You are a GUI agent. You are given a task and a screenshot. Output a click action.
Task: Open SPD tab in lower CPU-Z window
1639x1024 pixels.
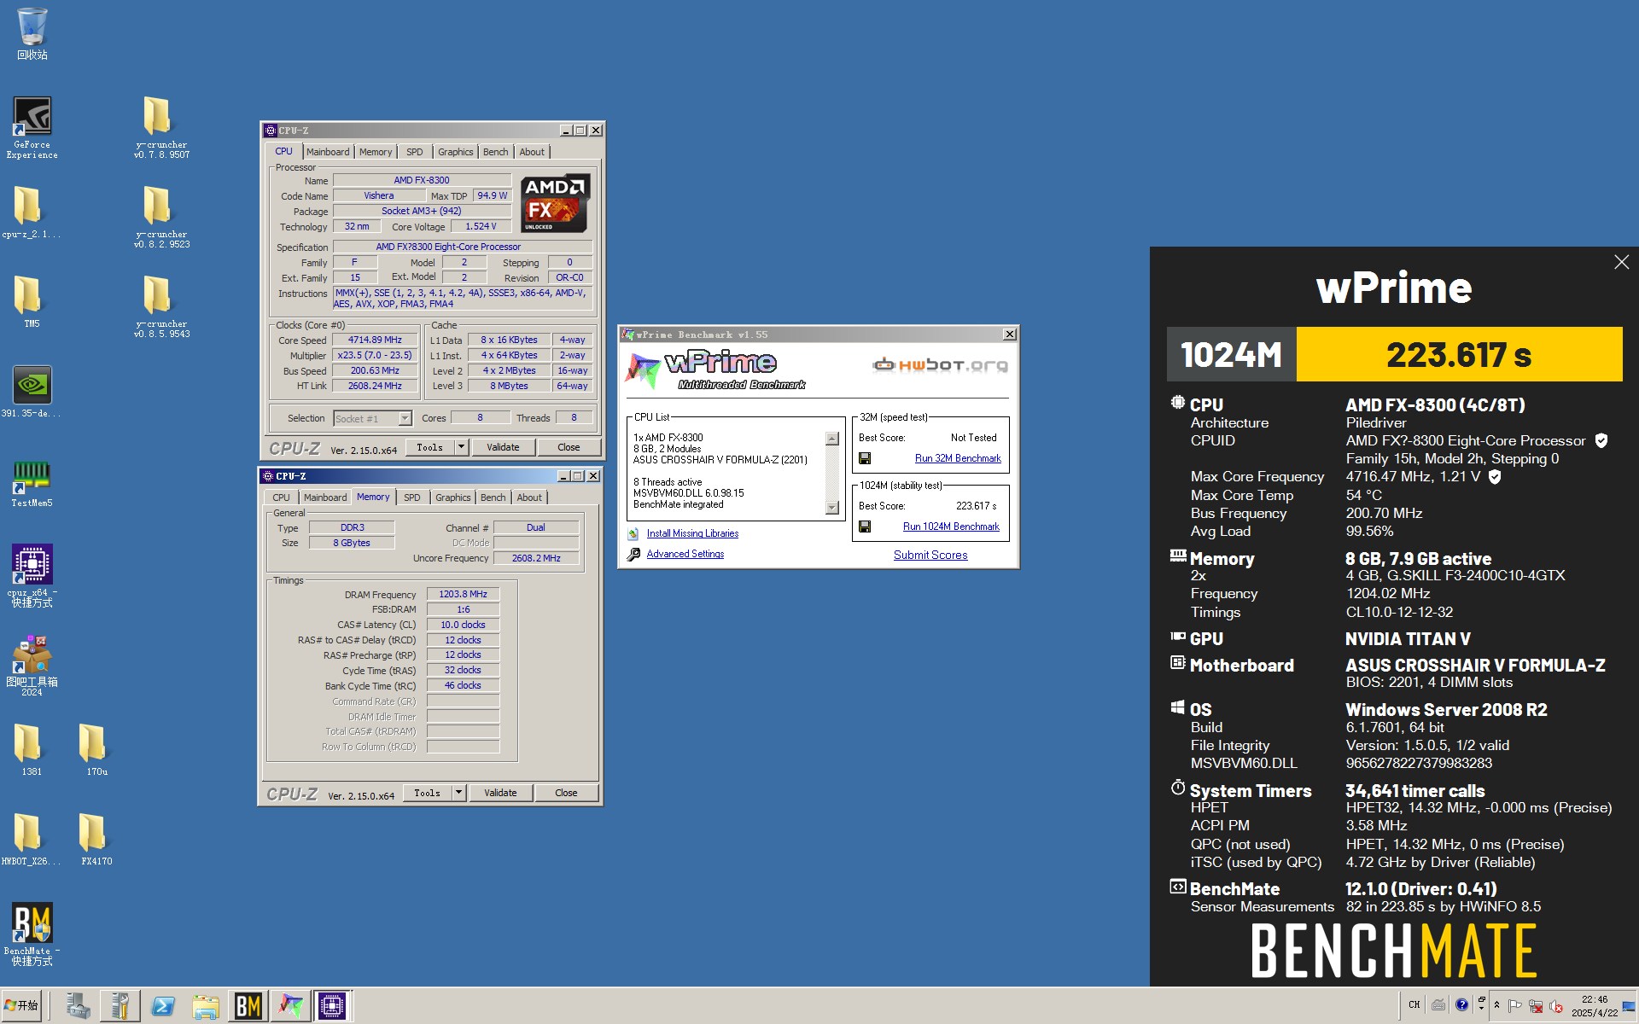(412, 497)
